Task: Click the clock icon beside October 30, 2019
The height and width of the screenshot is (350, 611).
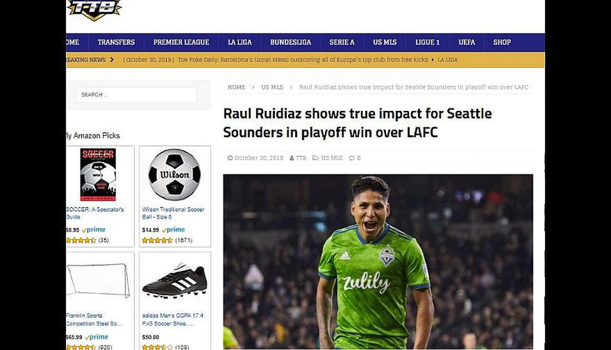Action: click(230, 158)
